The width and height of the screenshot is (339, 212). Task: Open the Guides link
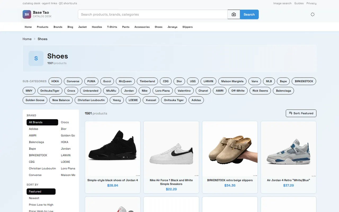(299, 3)
